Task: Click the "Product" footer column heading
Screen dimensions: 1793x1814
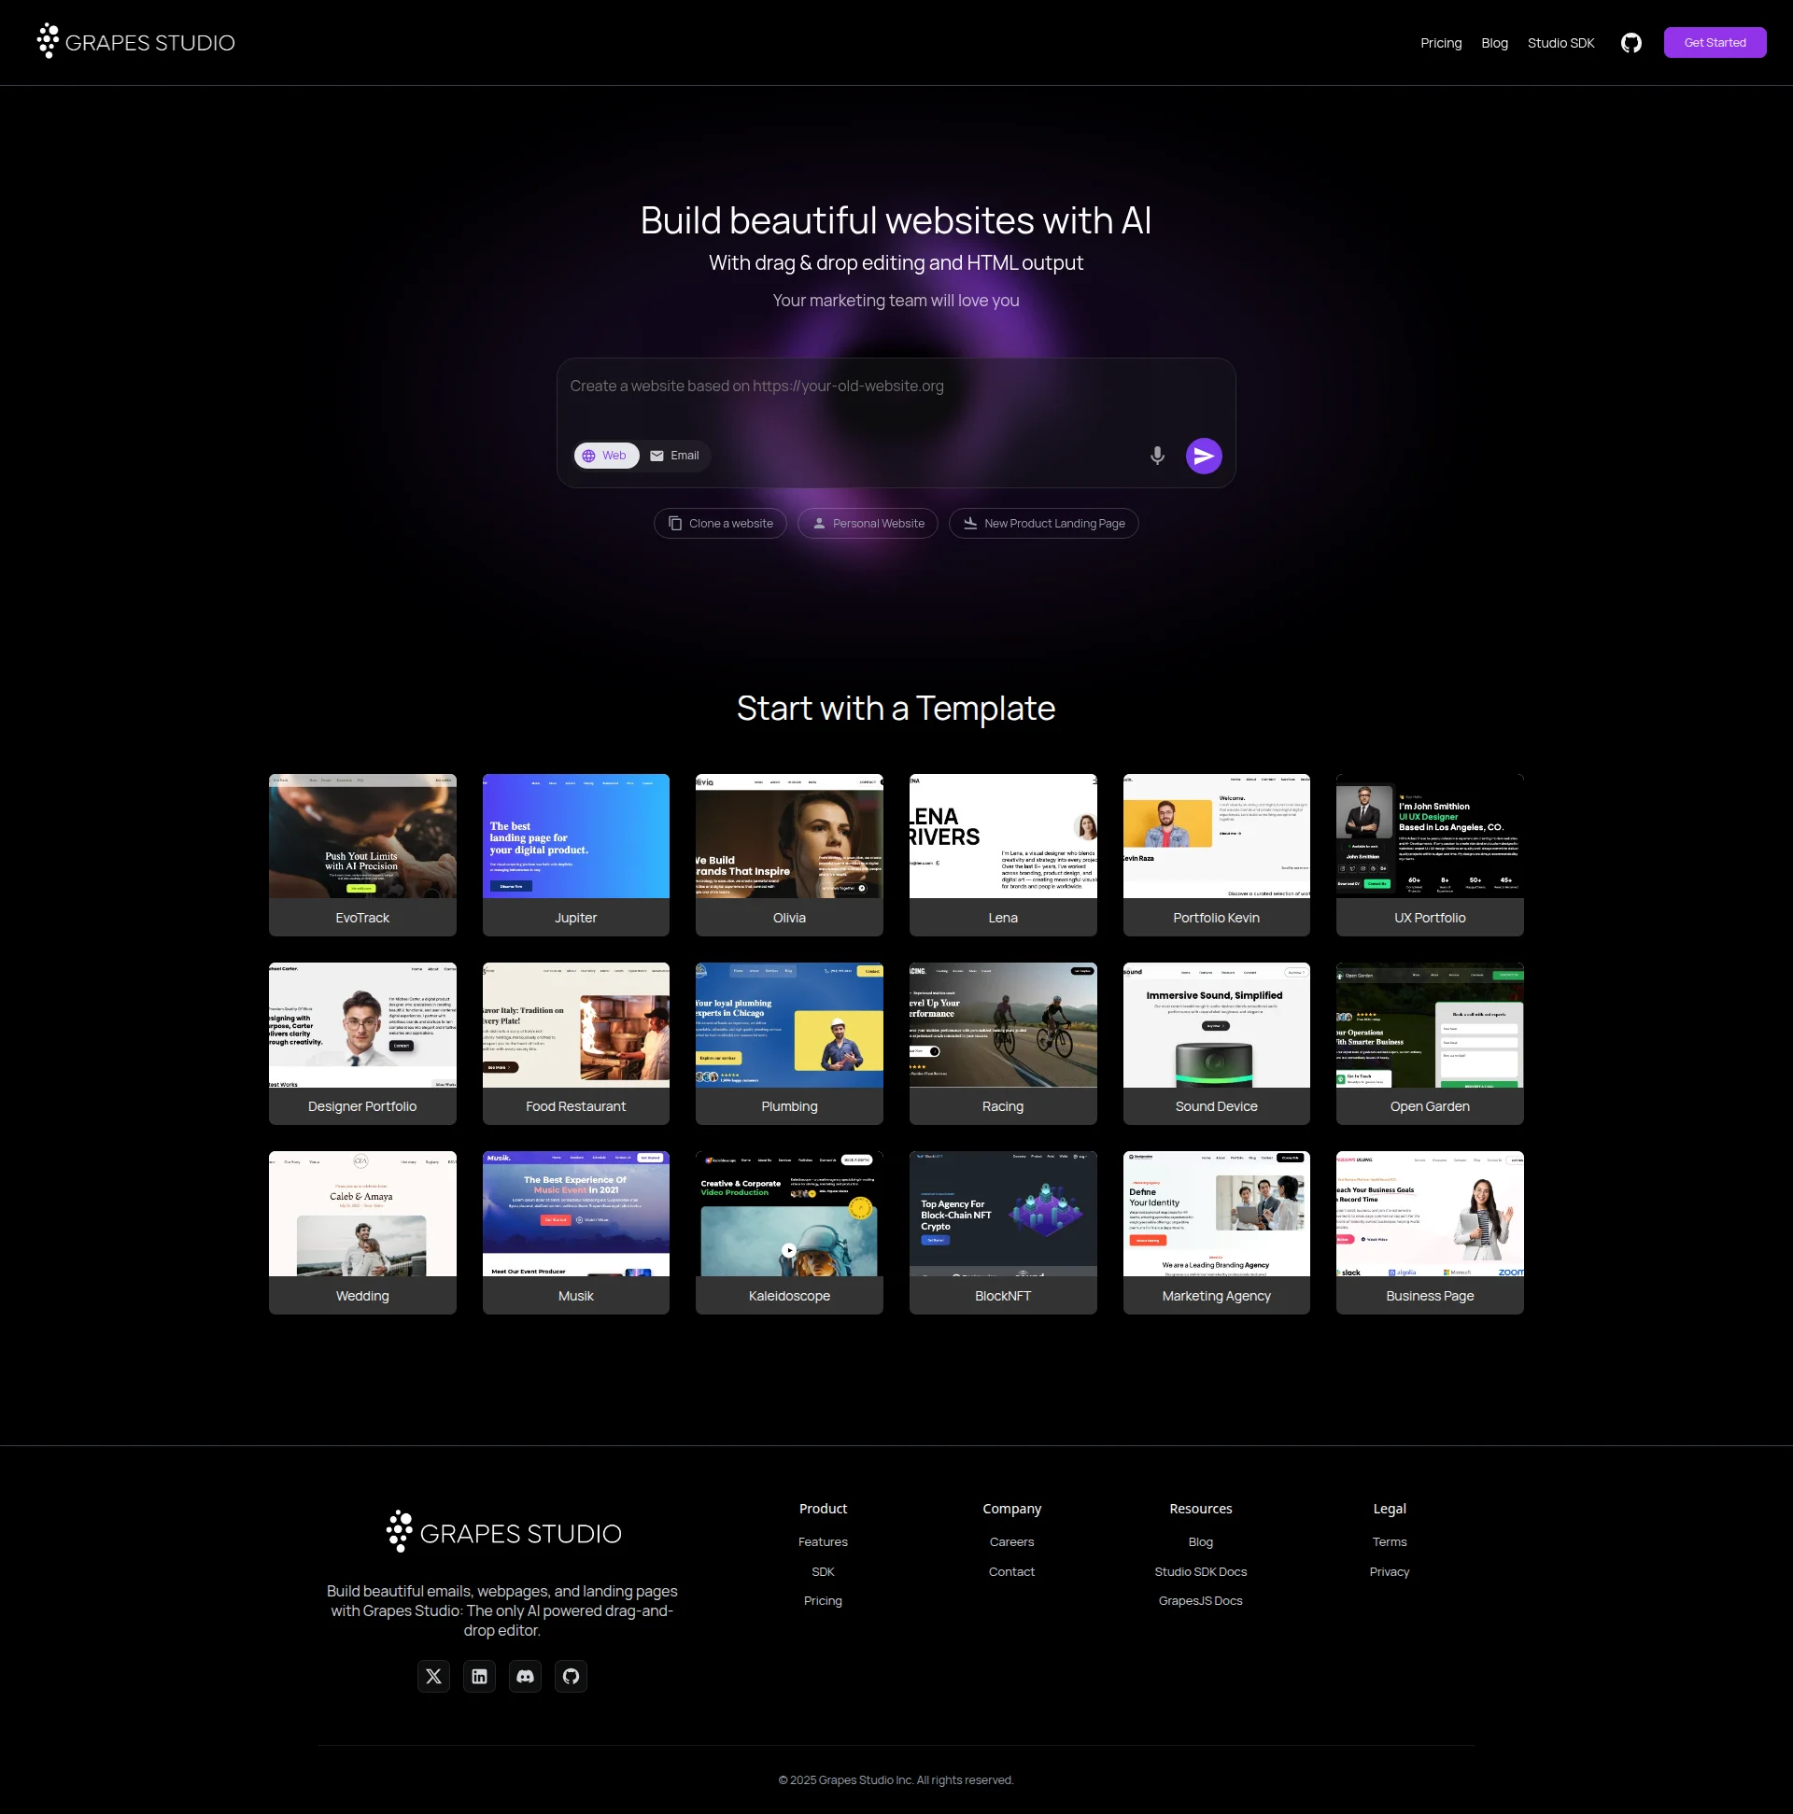Action: click(823, 1509)
